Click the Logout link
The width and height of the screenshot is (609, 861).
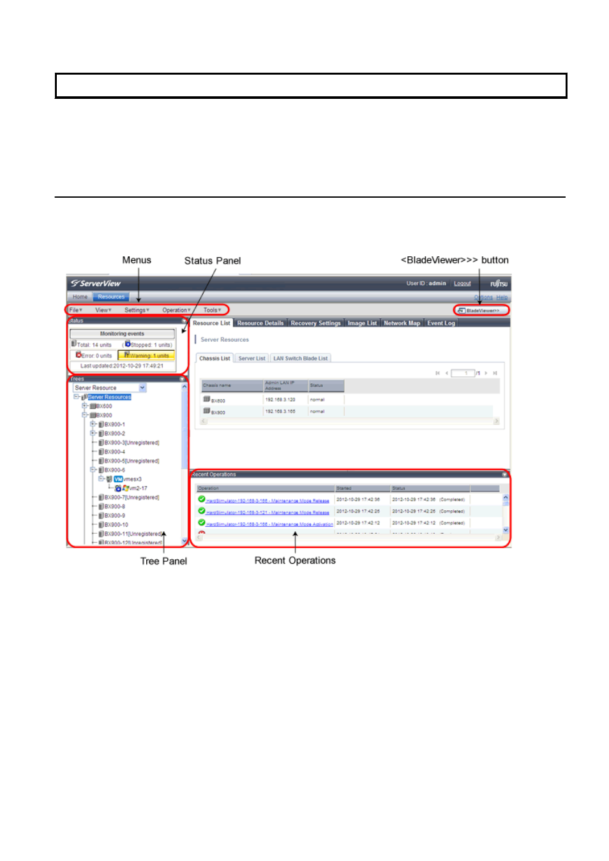click(462, 283)
